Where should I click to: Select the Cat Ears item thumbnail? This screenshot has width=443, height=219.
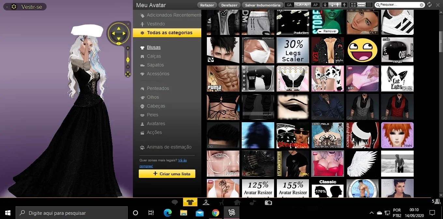tap(397, 79)
